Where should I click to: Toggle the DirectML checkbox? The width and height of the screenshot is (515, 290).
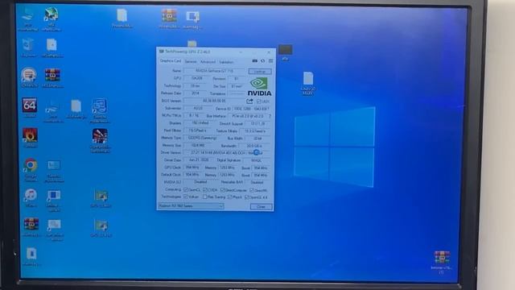coord(252,190)
